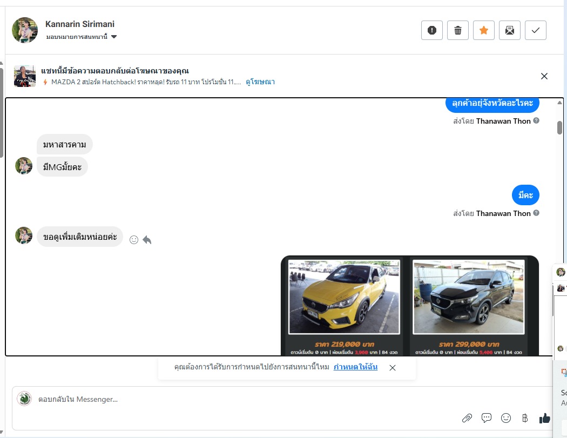Mark conversation unread with envelope icon
The width and height of the screenshot is (567, 438).
coord(510,30)
